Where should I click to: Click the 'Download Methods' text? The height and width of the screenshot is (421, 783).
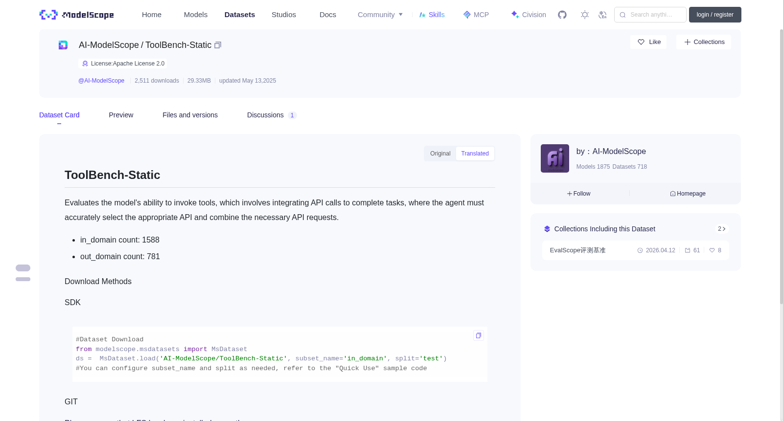[98, 282]
